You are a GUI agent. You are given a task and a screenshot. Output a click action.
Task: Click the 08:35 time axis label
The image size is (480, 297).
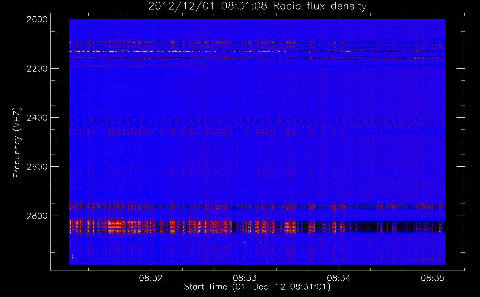point(433,278)
